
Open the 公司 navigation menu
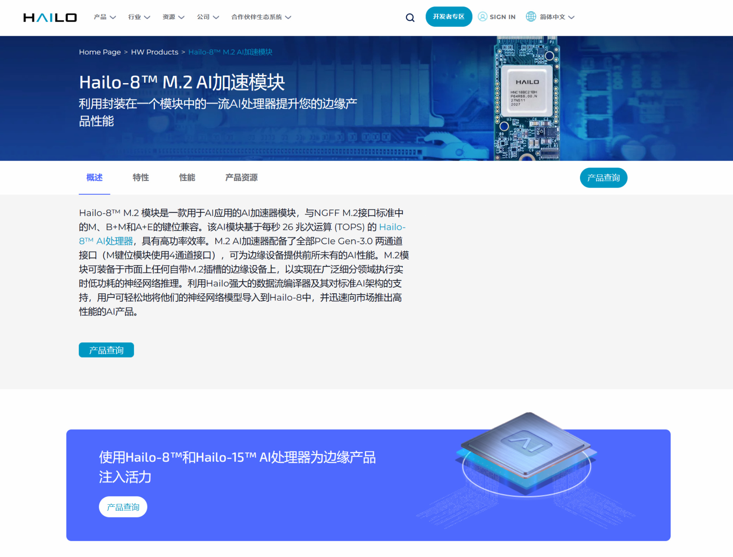(208, 17)
